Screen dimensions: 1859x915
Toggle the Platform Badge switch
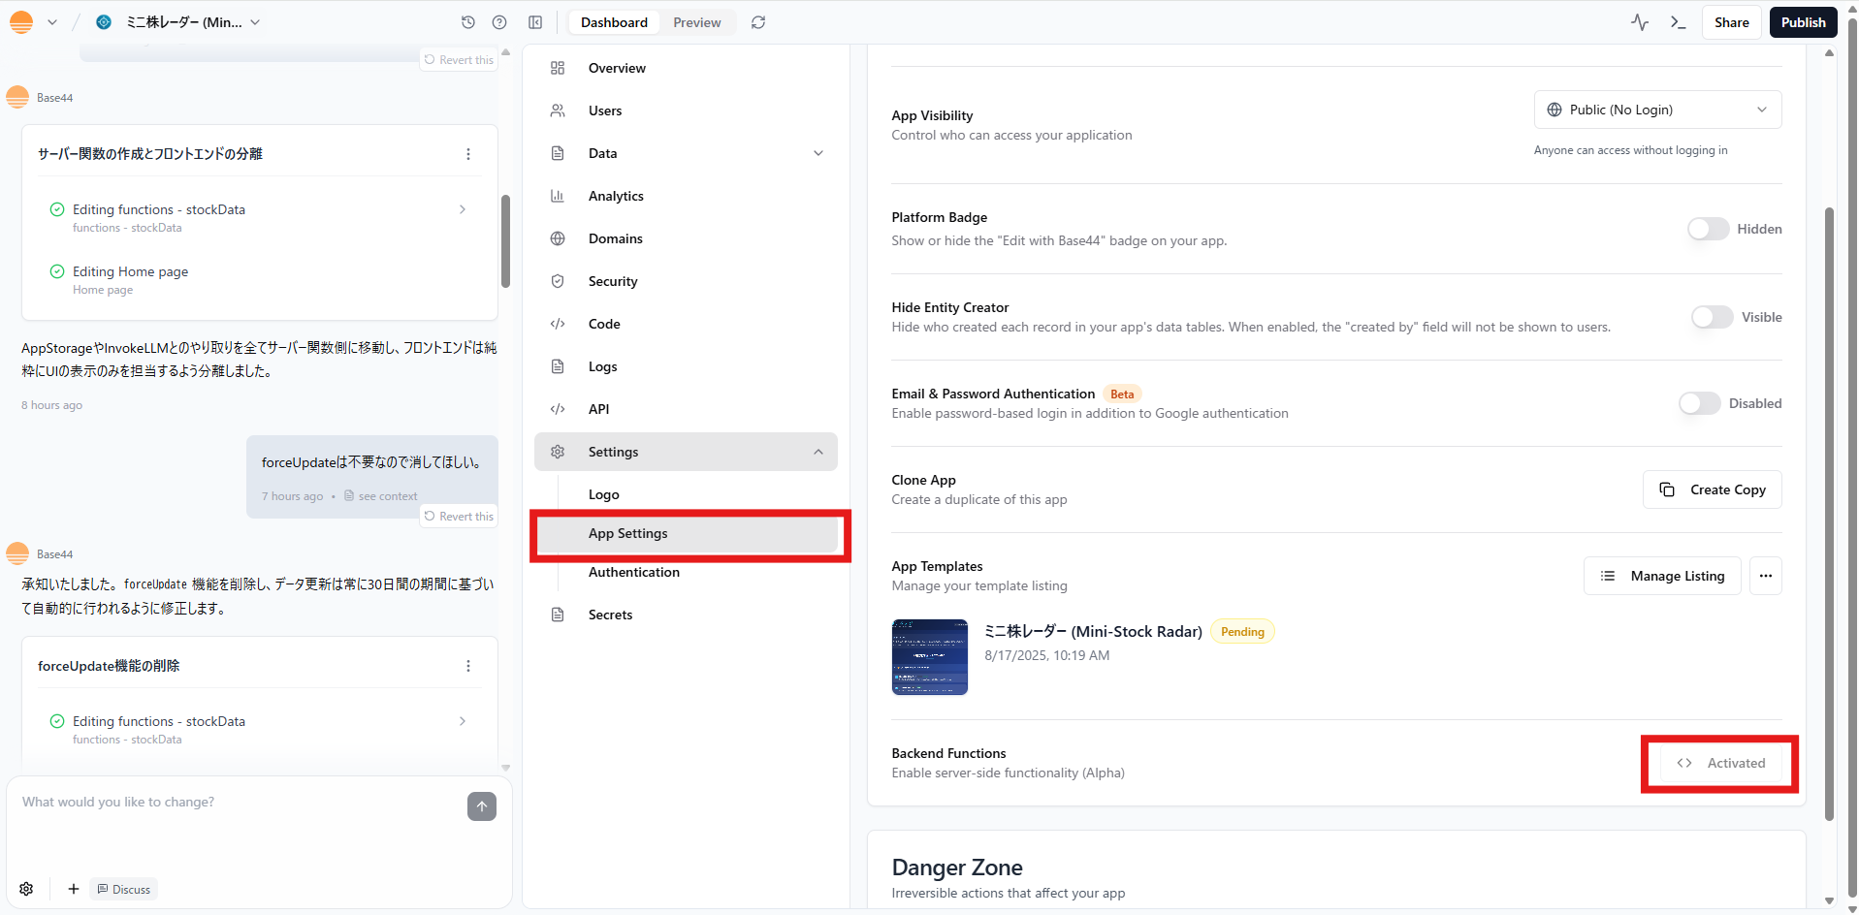[1708, 229]
